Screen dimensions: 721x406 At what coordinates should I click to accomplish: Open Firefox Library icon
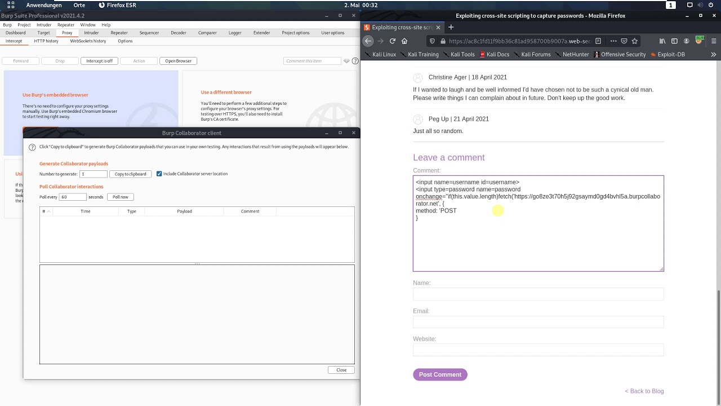click(x=662, y=41)
